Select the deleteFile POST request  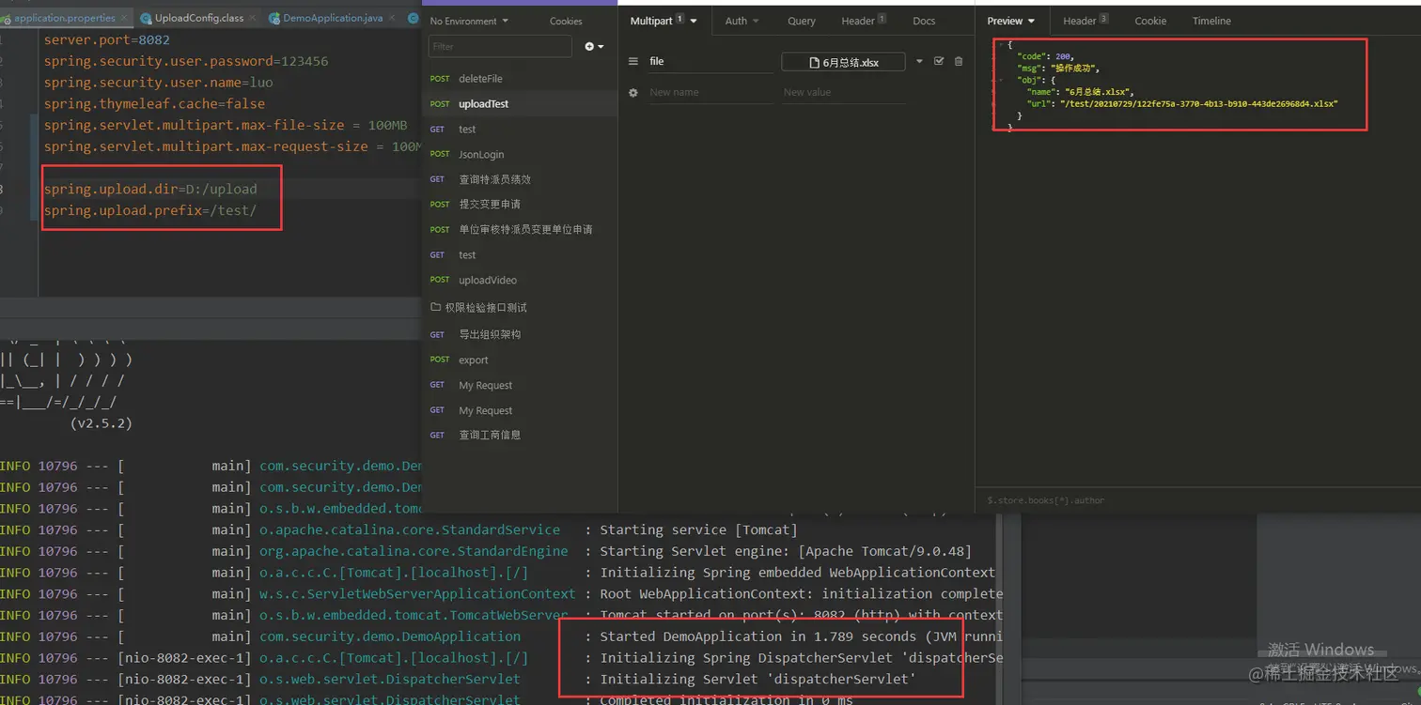[x=520, y=79]
